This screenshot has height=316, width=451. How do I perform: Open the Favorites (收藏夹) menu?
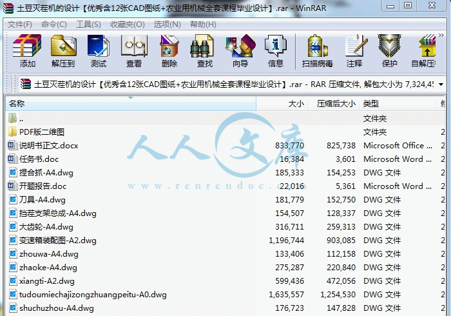(128, 25)
